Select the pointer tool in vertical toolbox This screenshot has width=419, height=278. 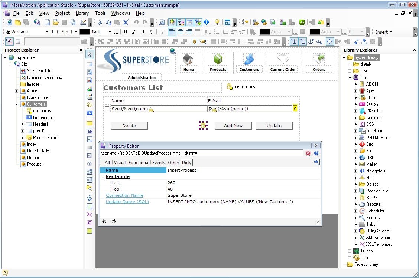tap(90, 54)
